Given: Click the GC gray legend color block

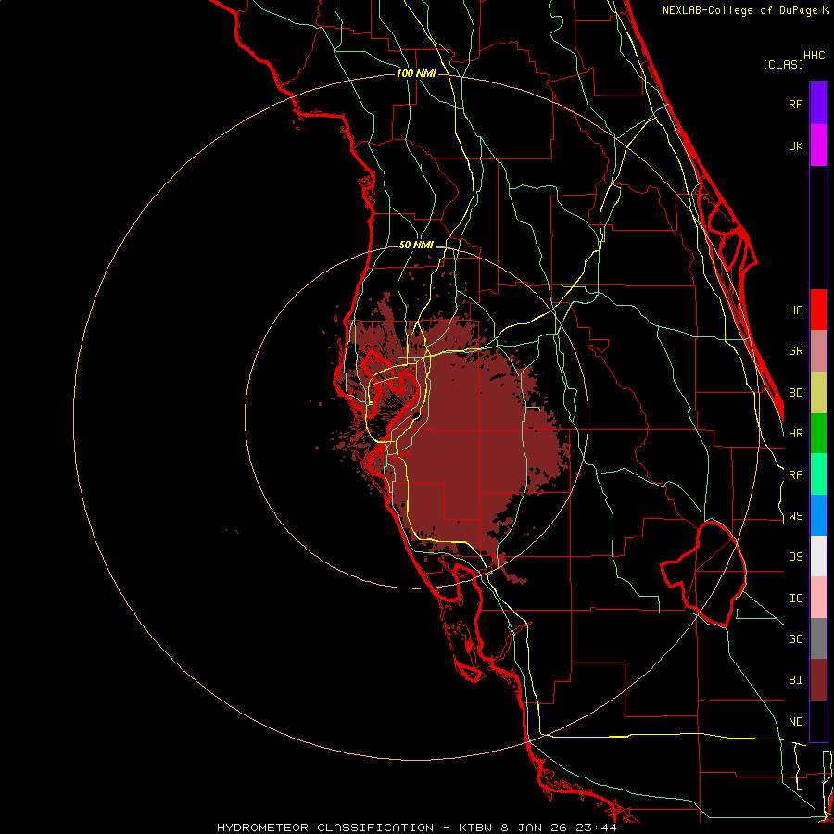Looking at the screenshot, I should (818, 638).
